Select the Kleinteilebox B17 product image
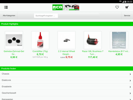The width and height of the screenshot is (133, 100). pyautogui.click(x=119, y=40)
